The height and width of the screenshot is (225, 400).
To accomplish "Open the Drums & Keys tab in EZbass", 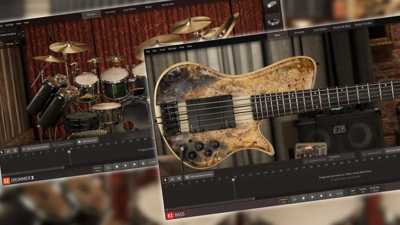I will (x=342, y=26).
